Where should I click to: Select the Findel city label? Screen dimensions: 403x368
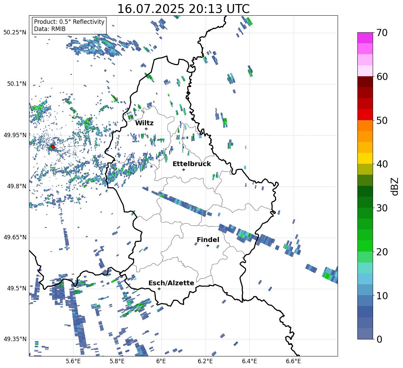(x=208, y=240)
